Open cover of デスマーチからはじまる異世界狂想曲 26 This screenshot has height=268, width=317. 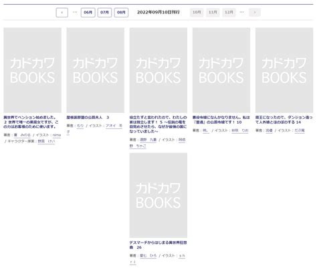pos(158,195)
